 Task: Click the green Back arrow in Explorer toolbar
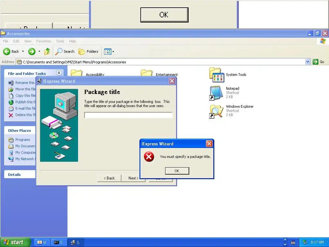[x=6, y=51]
